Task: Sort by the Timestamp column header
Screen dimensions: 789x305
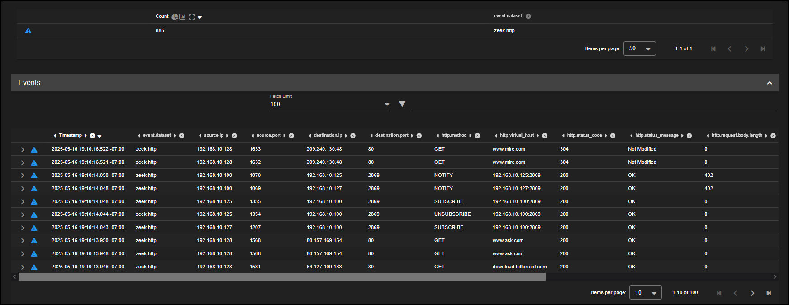Action: pyautogui.click(x=70, y=135)
